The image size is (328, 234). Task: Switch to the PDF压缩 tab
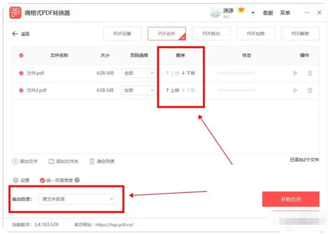click(122, 34)
